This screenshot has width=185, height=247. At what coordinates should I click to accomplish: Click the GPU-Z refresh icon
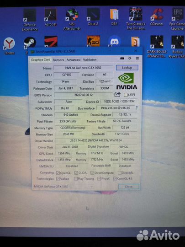tap(130, 59)
